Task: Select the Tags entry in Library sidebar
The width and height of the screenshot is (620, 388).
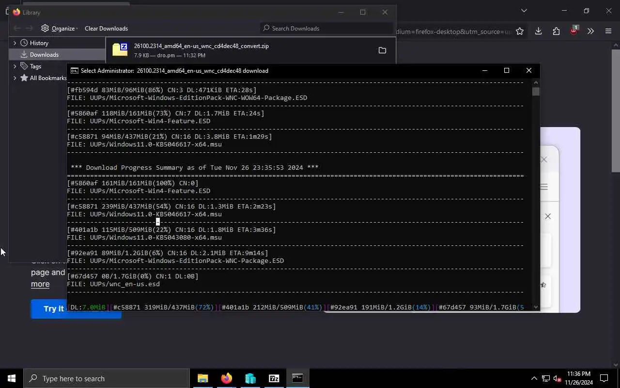Action: tap(35, 66)
